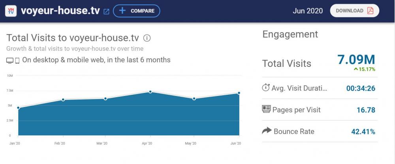Click the Pages per Visit icon
This screenshot has width=395, height=164.
[266, 109]
